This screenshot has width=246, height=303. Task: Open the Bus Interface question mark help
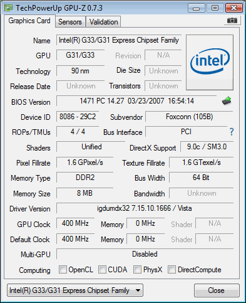[232, 132]
